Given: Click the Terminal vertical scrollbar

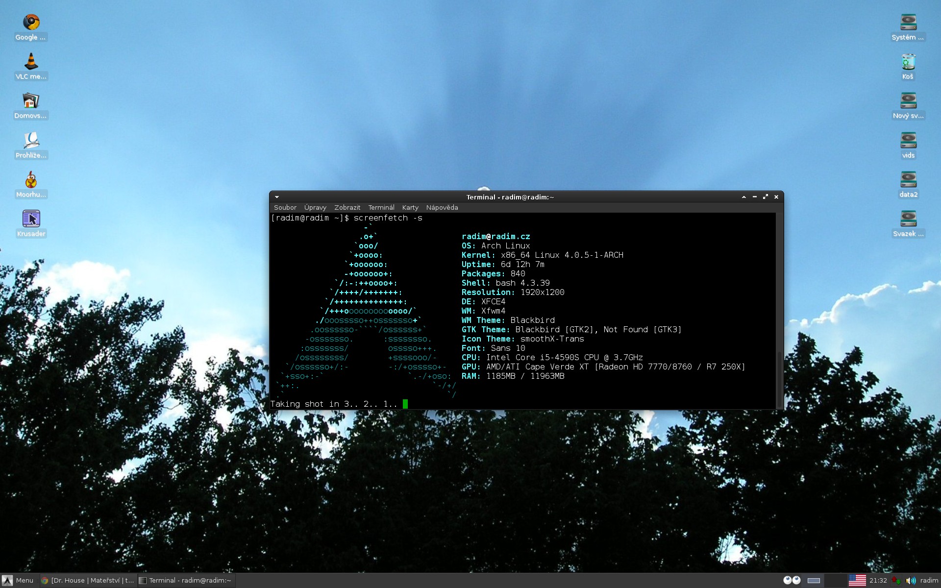Looking at the screenshot, I should pyautogui.click(x=779, y=311).
